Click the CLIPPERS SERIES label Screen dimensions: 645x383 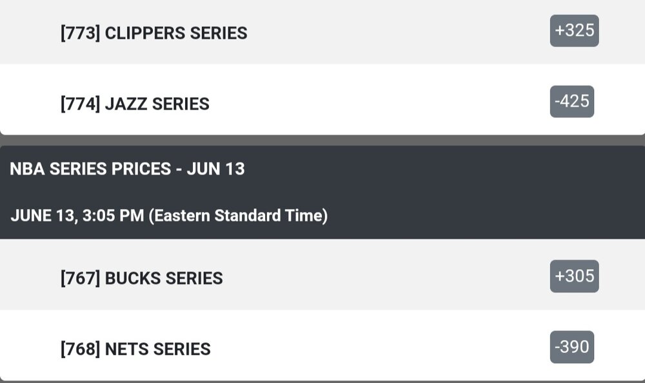coord(175,33)
